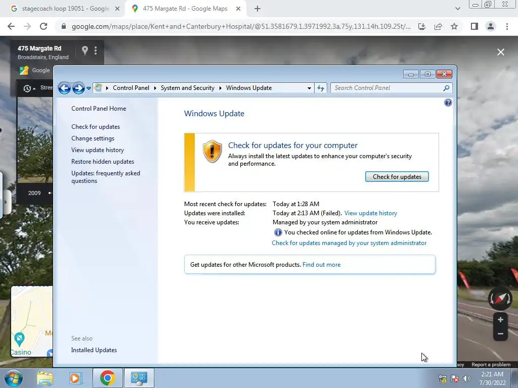Open Control Panel Home link

point(99,109)
